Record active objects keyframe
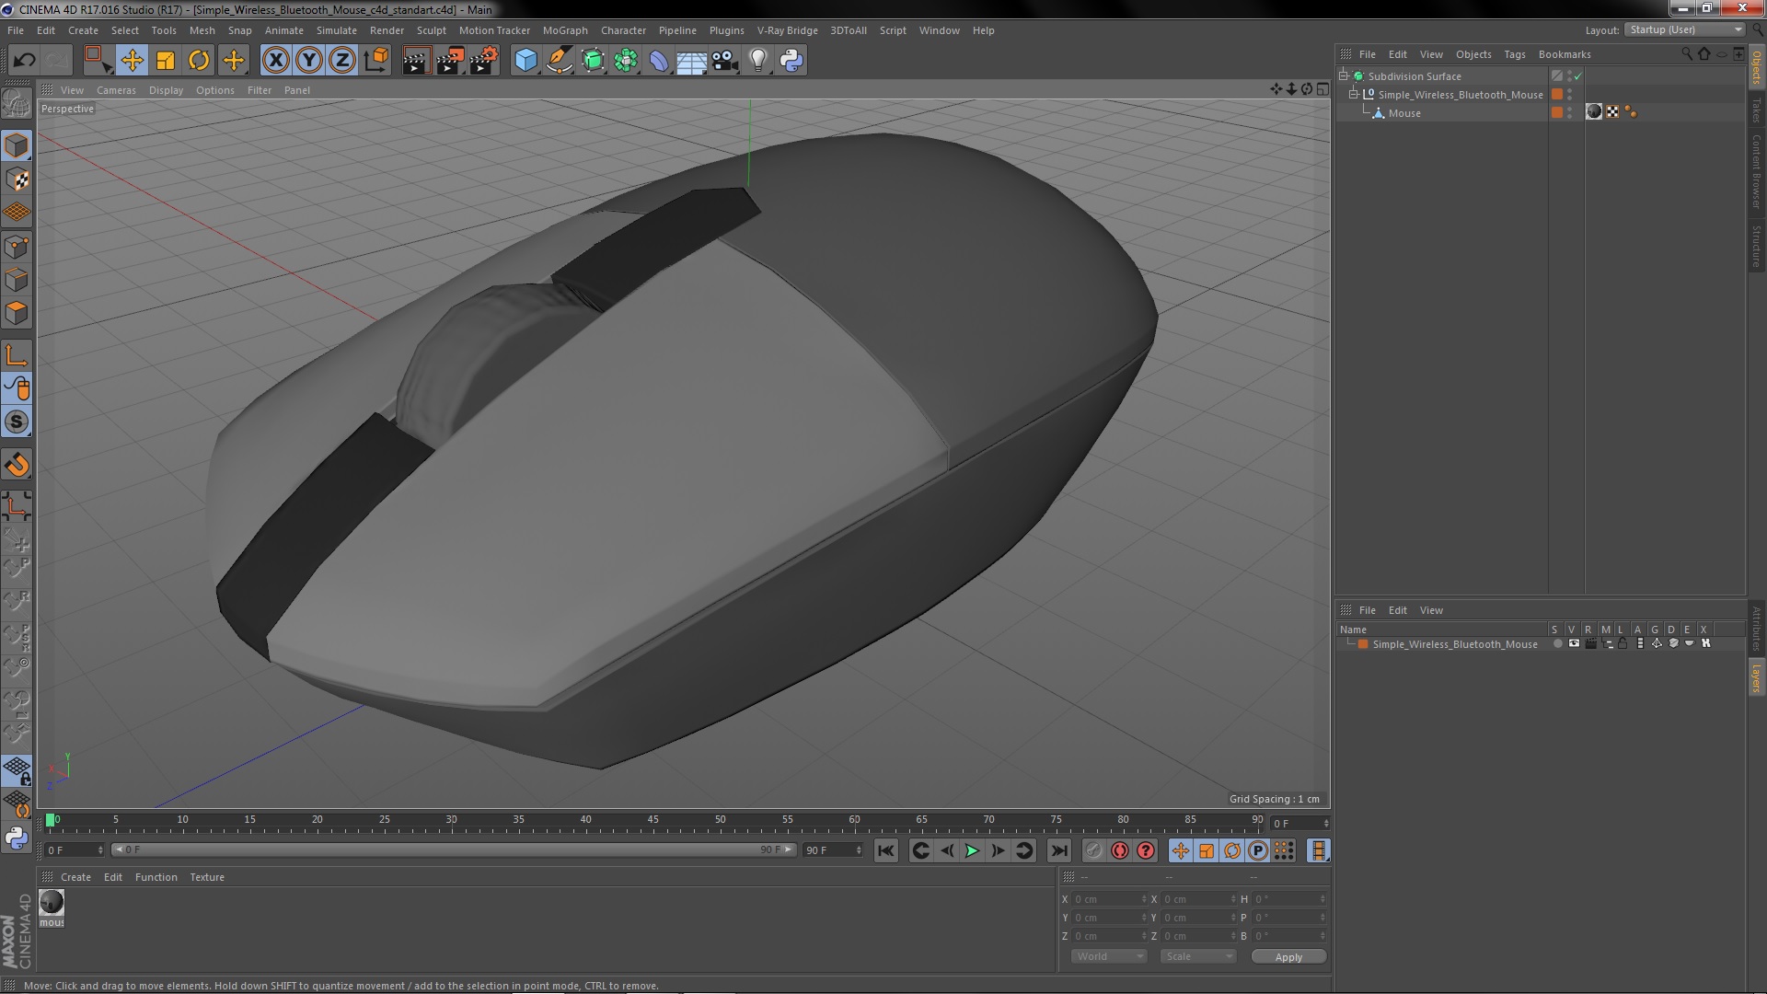This screenshot has width=1767, height=994. pos(1093,850)
